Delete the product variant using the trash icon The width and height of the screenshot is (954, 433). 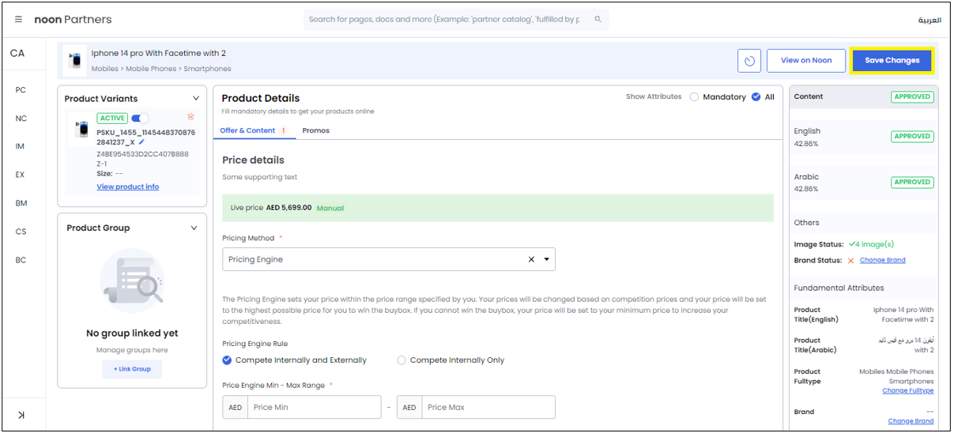pos(190,118)
